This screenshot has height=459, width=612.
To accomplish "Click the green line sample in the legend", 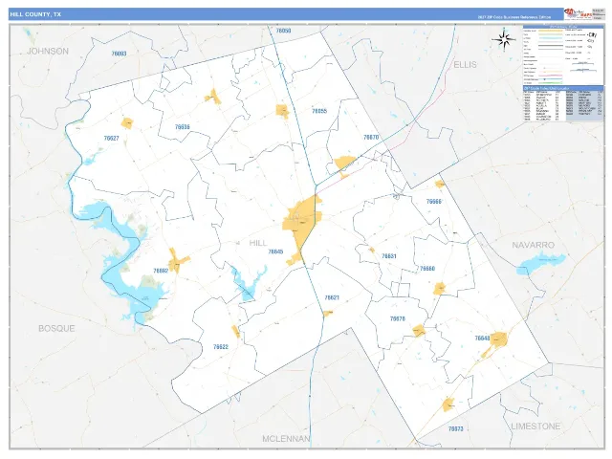I will coord(551,83).
